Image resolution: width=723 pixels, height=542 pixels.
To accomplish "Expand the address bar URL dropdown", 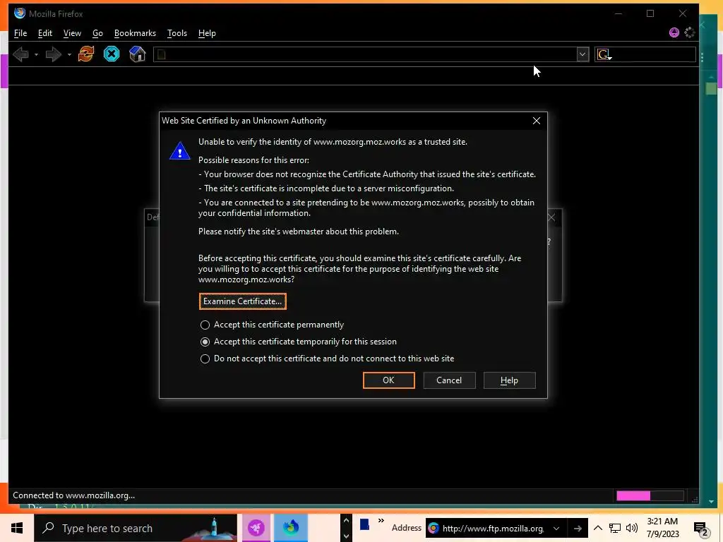I will [x=582, y=54].
